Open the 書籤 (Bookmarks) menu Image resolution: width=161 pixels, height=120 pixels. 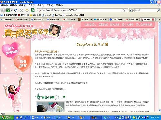[x=41, y=5]
